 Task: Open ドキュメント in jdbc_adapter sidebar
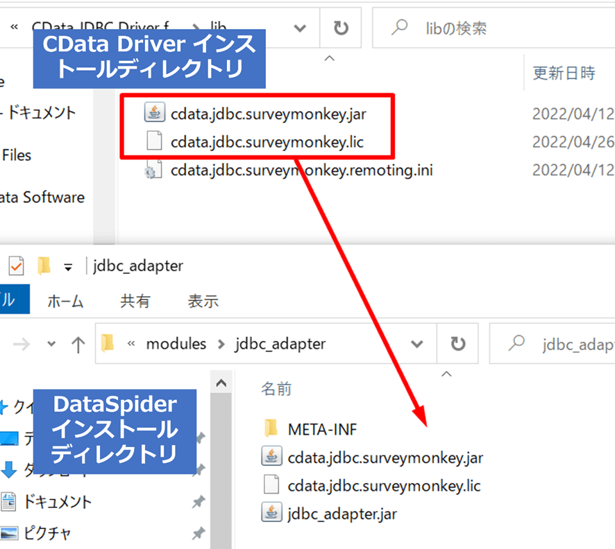(58, 502)
